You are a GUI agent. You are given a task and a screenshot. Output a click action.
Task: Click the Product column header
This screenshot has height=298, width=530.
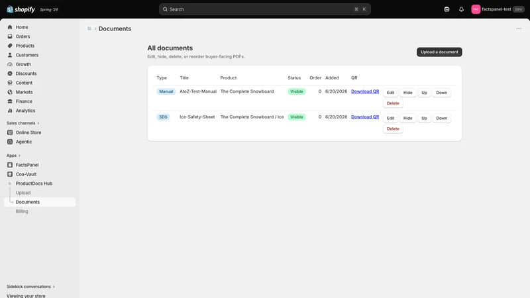pyautogui.click(x=228, y=77)
